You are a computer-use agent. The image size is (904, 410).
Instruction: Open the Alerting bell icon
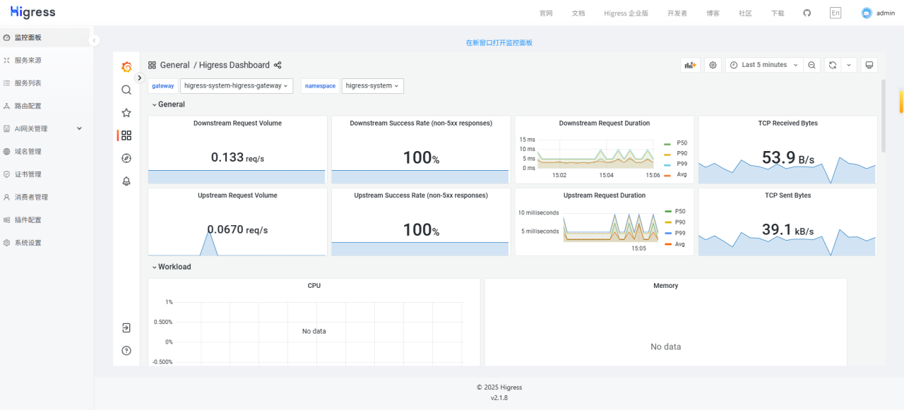(x=126, y=181)
